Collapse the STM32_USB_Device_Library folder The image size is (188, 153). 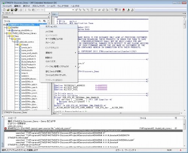pyautogui.click(x=7, y=33)
